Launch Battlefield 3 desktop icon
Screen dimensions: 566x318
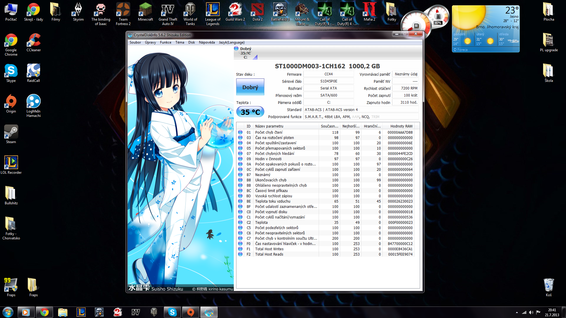[280, 12]
